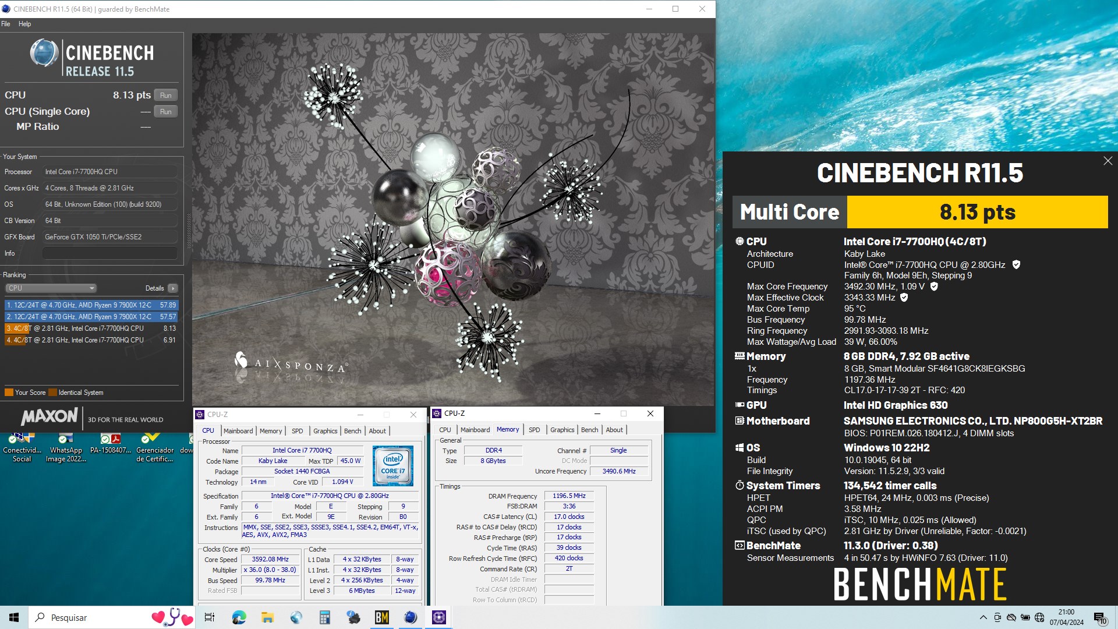Click Max Core Temp value 95 °C
This screenshot has width=1118, height=629.
coord(855,309)
